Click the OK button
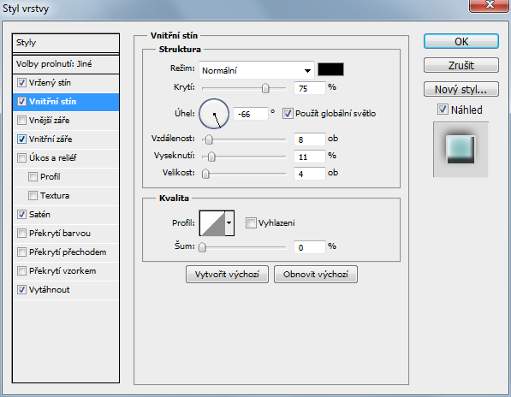This screenshot has width=511, height=397. click(x=460, y=42)
